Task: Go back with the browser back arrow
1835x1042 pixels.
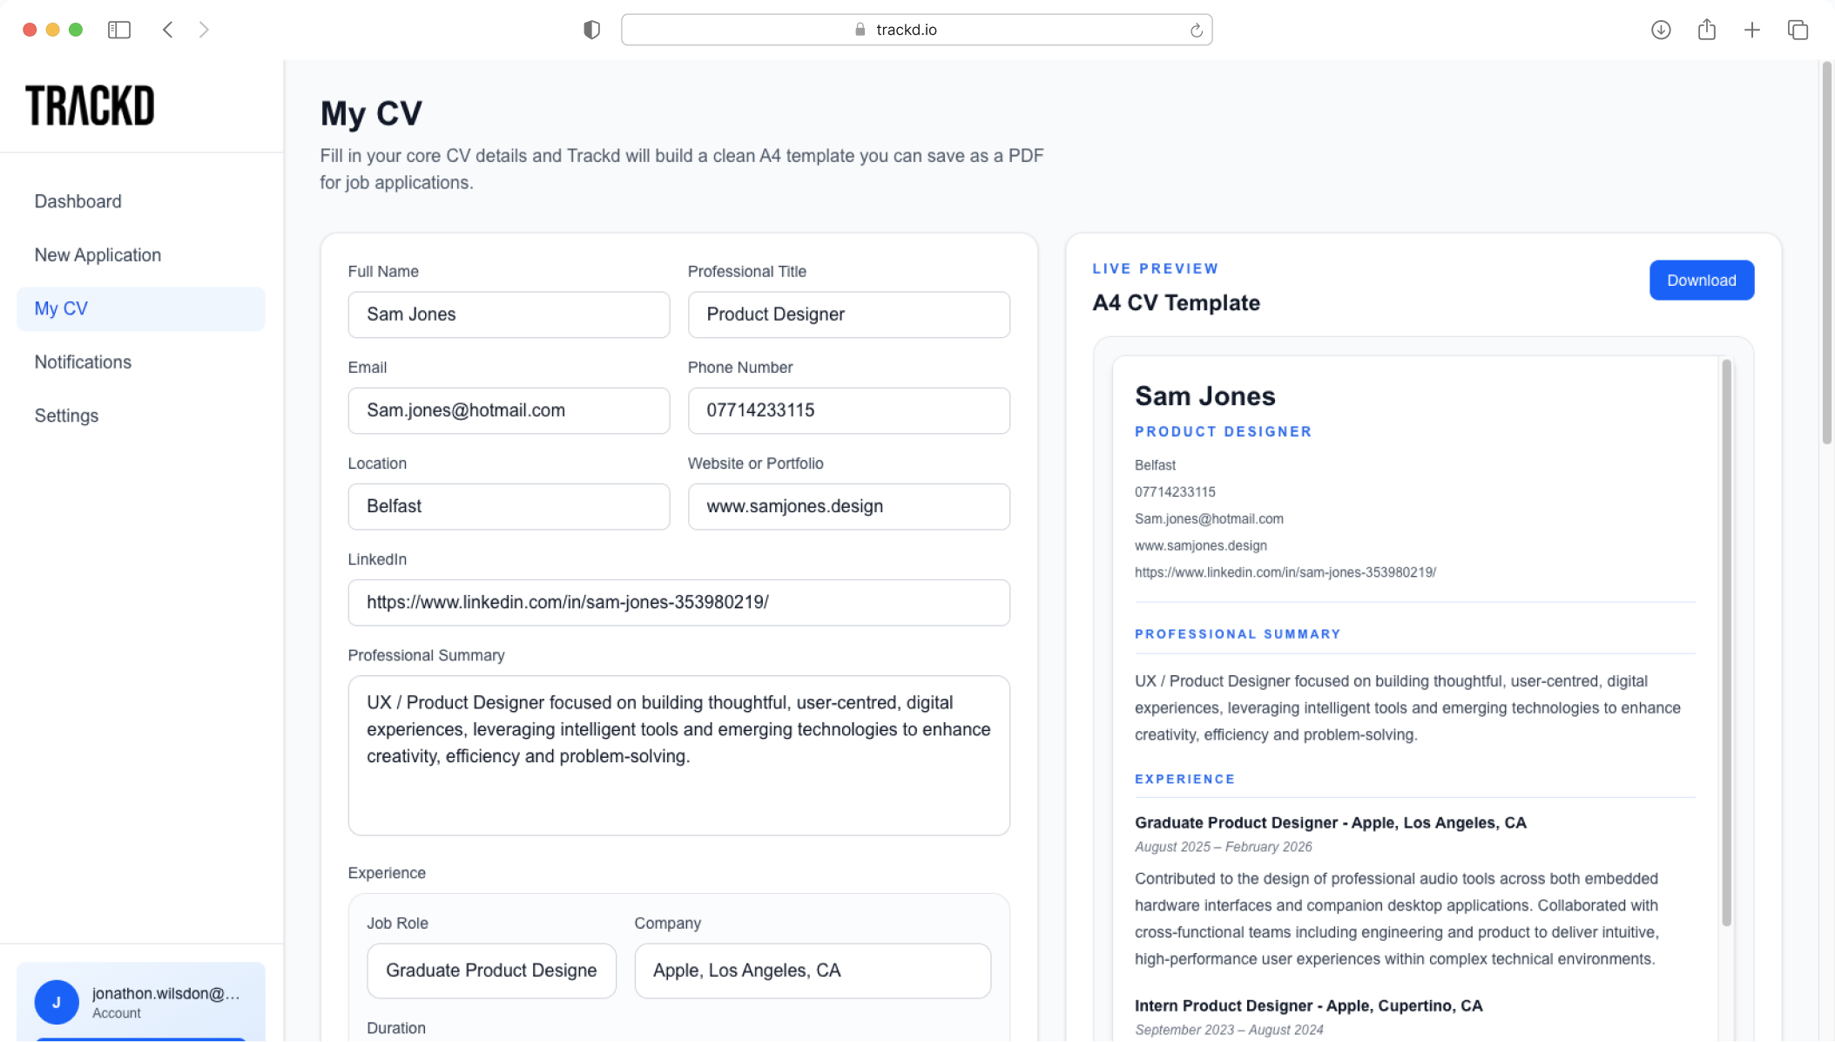Action: click(168, 30)
